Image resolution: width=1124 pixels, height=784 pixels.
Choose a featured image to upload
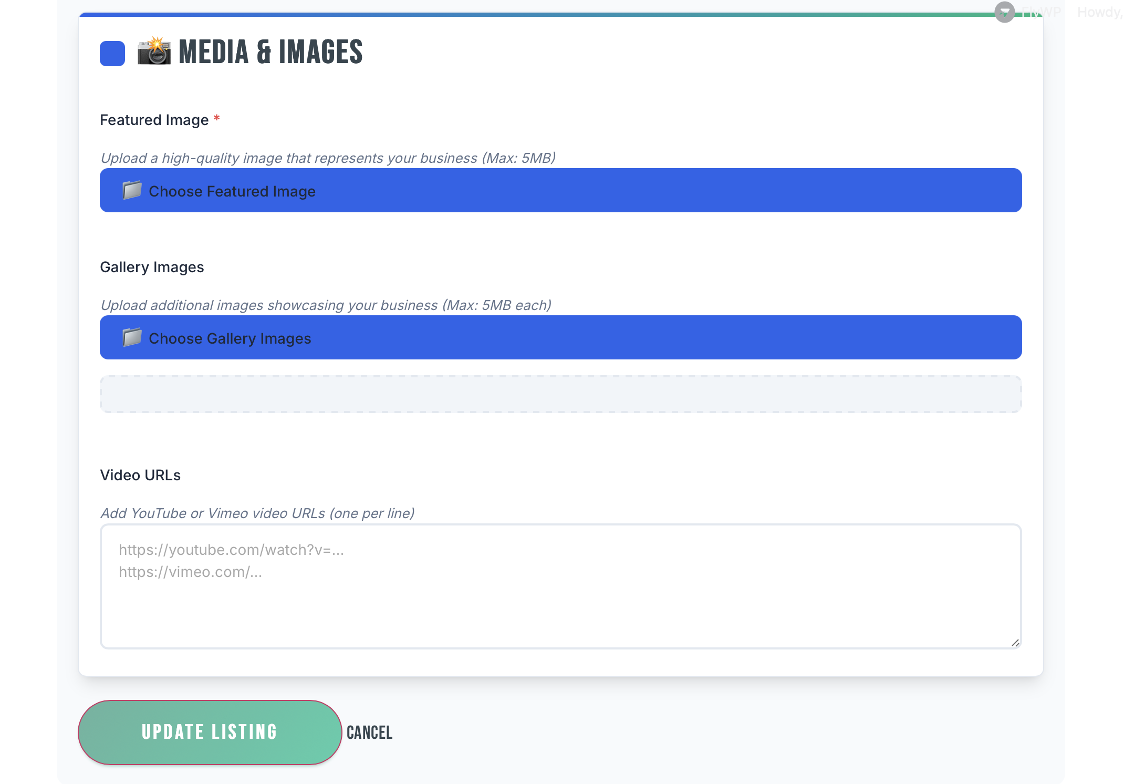point(561,190)
